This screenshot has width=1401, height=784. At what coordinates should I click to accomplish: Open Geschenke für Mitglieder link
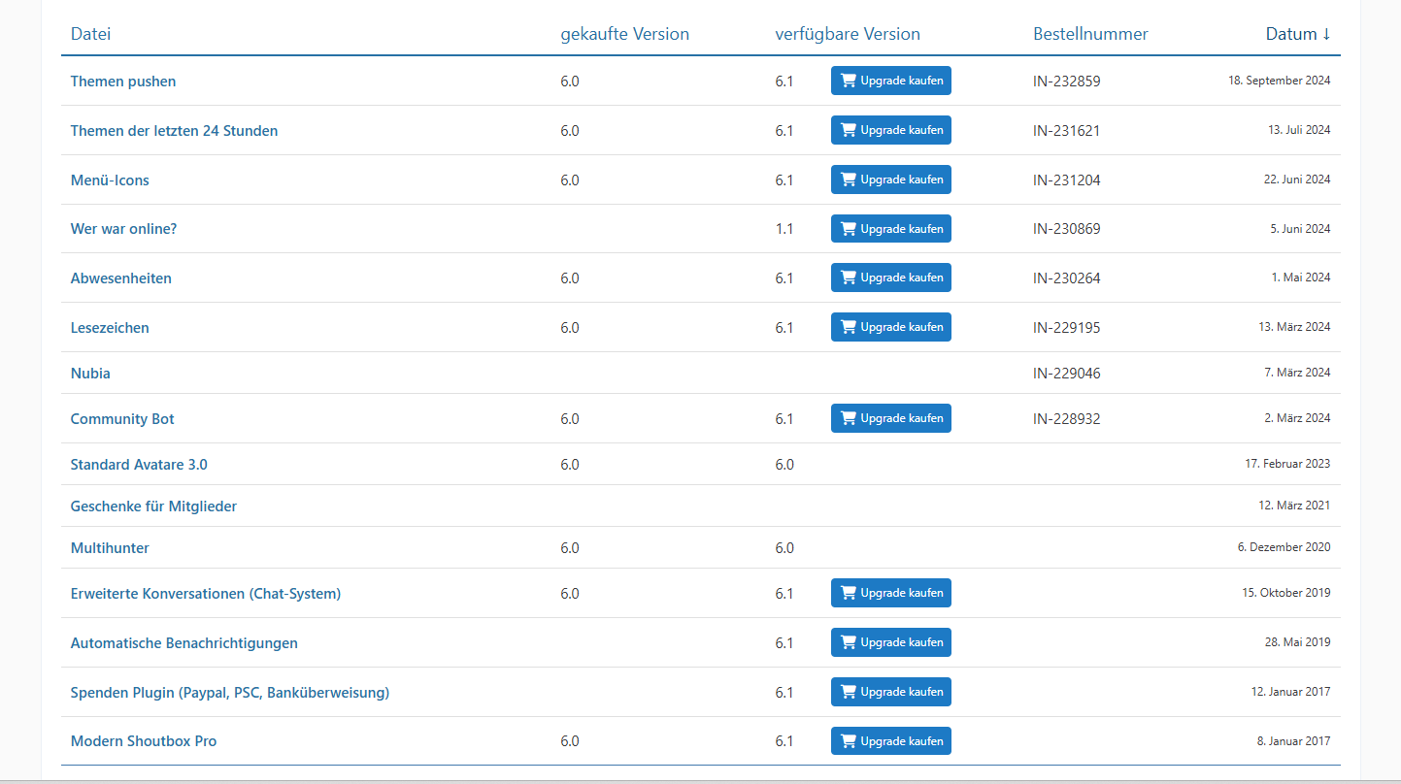click(x=153, y=506)
